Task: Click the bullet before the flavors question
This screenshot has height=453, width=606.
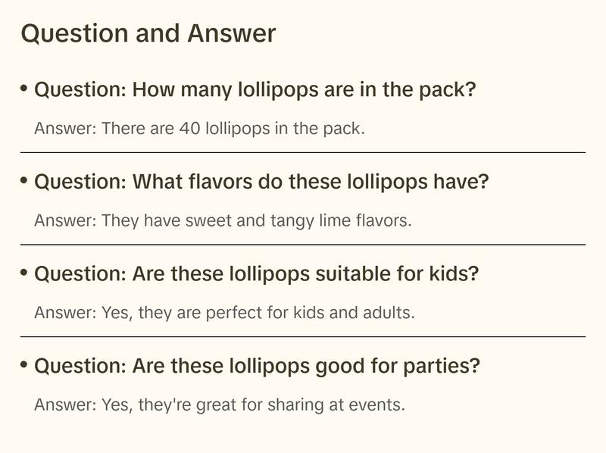Action: pyautogui.click(x=24, y=181)
